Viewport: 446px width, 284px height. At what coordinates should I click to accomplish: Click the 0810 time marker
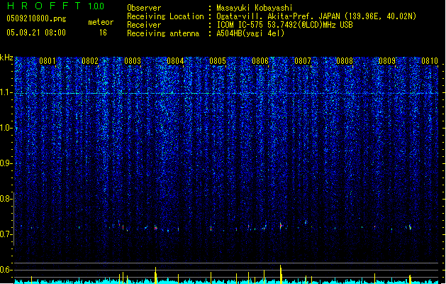(x=430, y=61)
